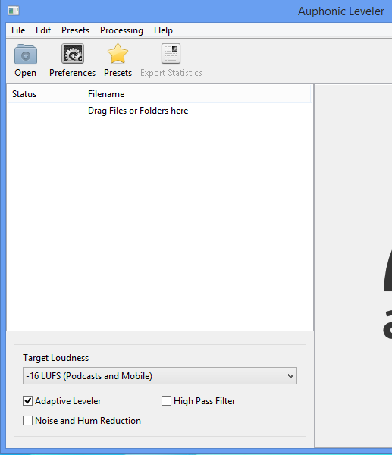Click the Open folder icon
Image resolution: width=392 pixels, height=455 pixels.
click(26, 55)
